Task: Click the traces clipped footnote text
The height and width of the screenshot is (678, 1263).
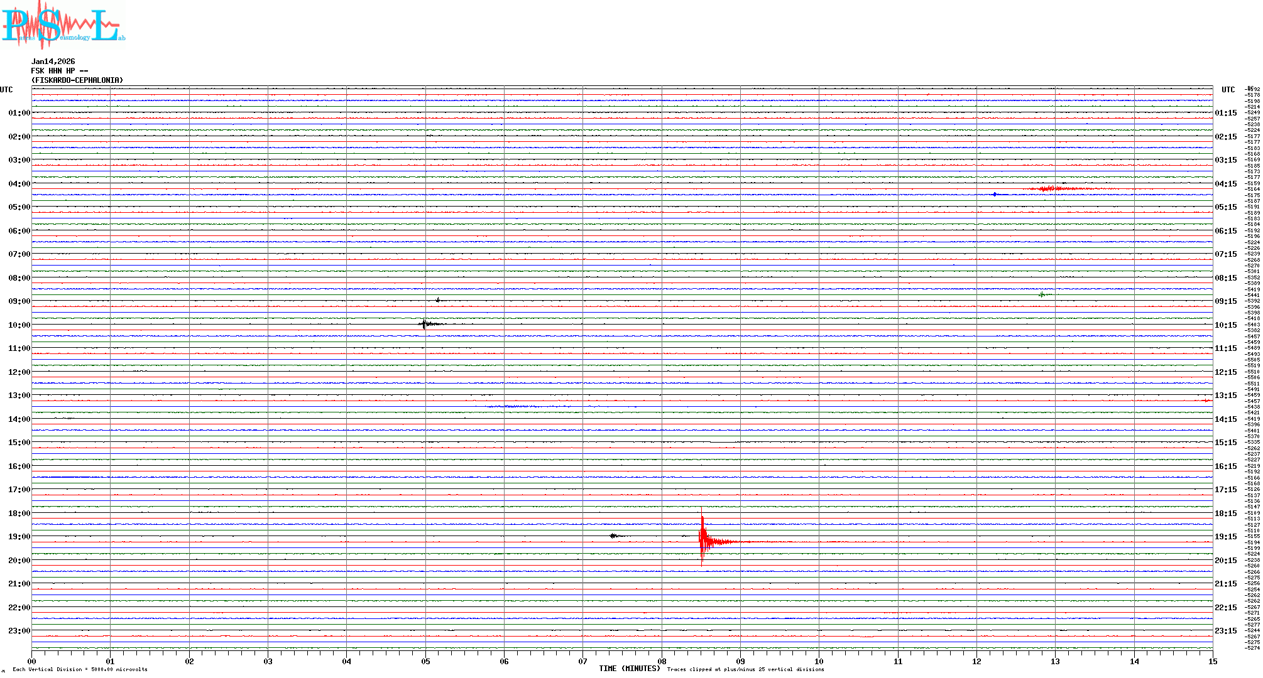Action: [745, 669]
